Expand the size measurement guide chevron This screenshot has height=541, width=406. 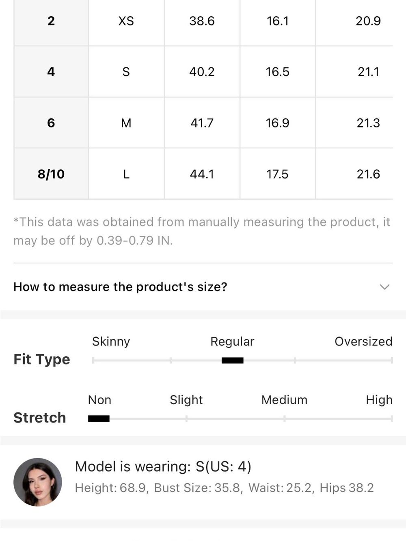tap(384, 287)
